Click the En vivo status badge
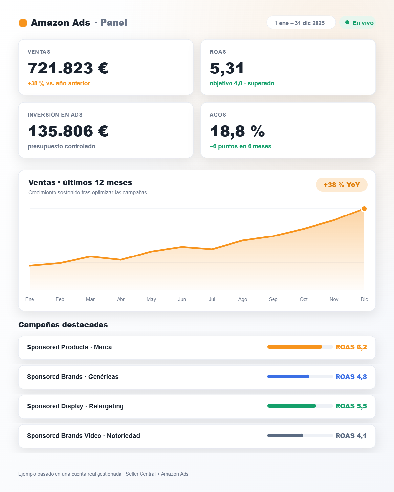This screenshot has height=492, width=394. point(358,23)
